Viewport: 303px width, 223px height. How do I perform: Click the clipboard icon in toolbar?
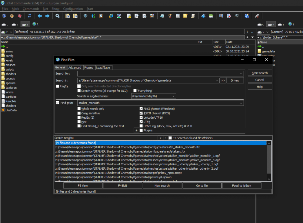click(101, 16)
